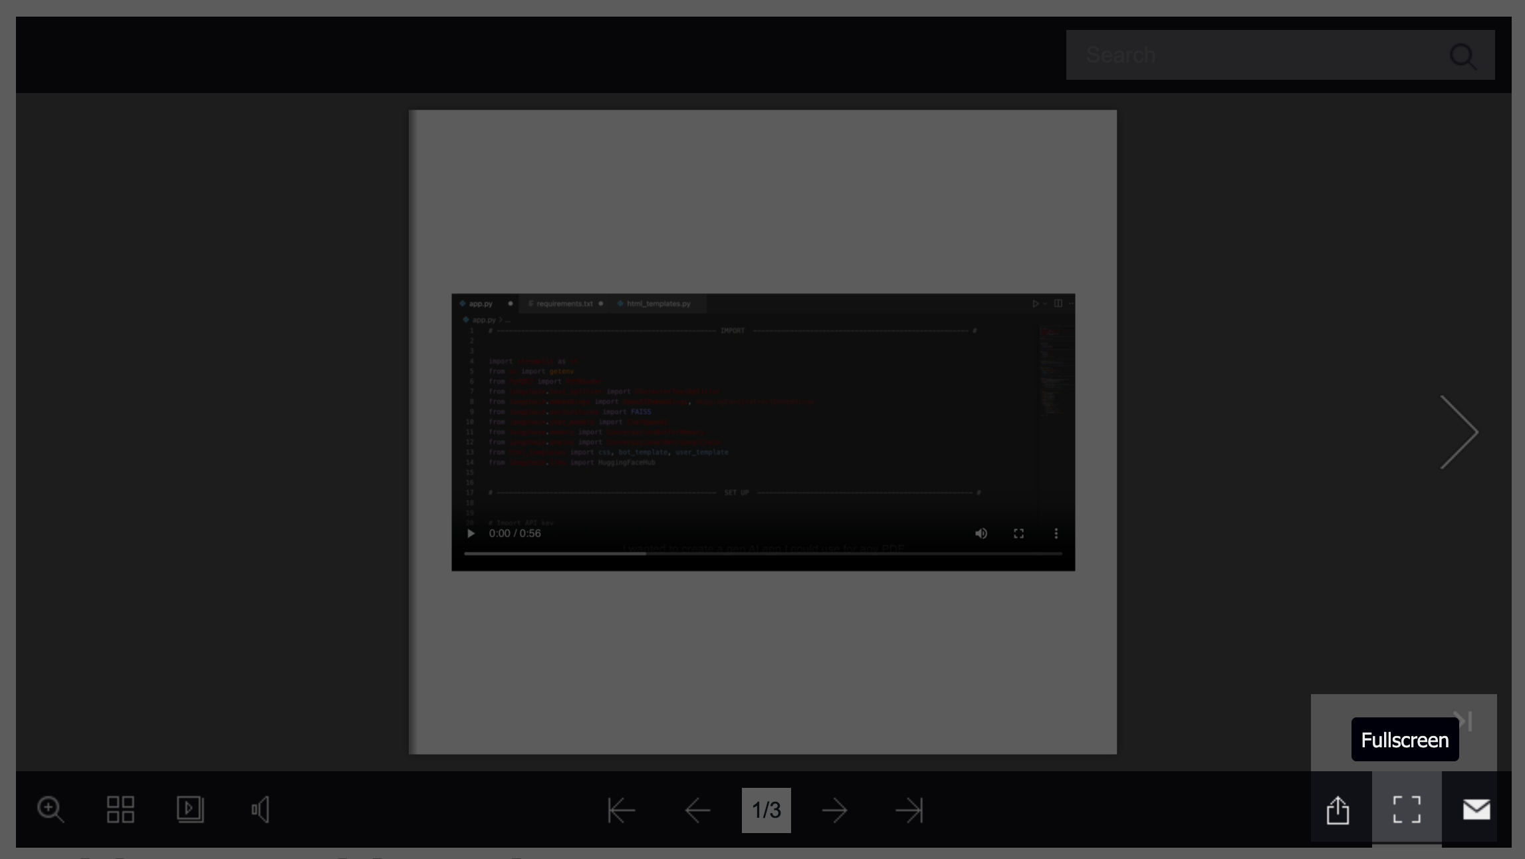This screenshot has width=1525, height=859.
Task: Go to the next page in the toolbar
Action: [834, 810]
